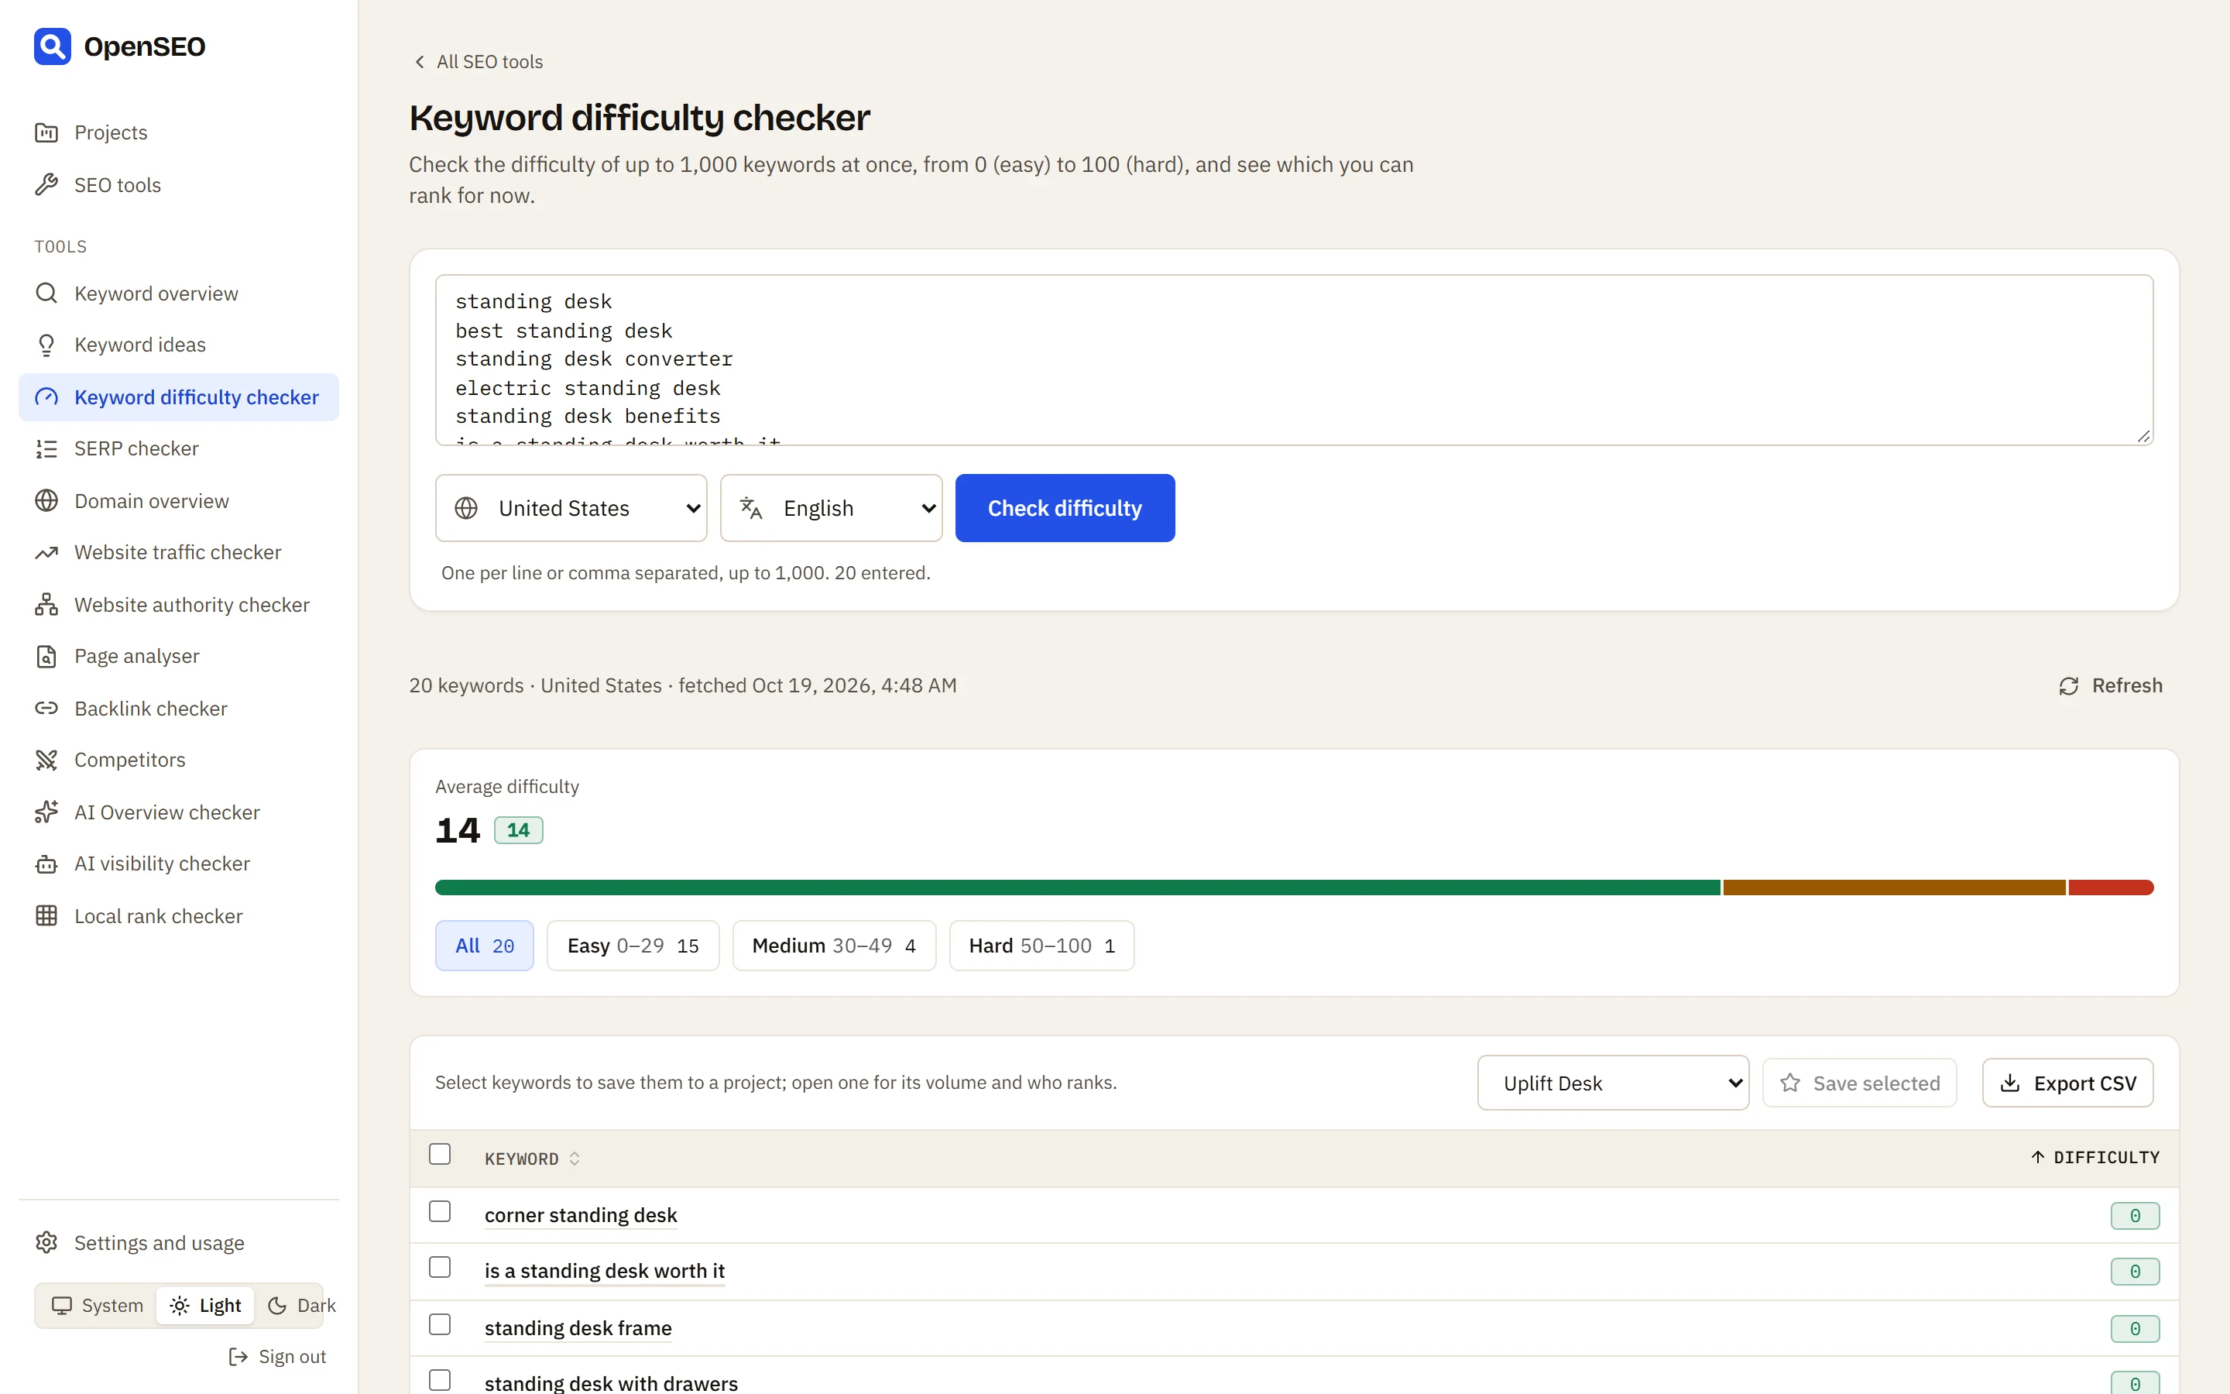The height and width of the screenshot is (1394, 2230).
Task: Check is a standing desk worth it
Action: tap(440, 1268)
